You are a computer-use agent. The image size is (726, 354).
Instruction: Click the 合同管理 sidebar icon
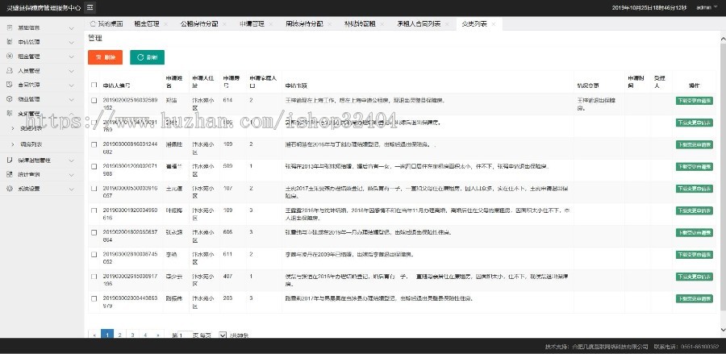9,85
